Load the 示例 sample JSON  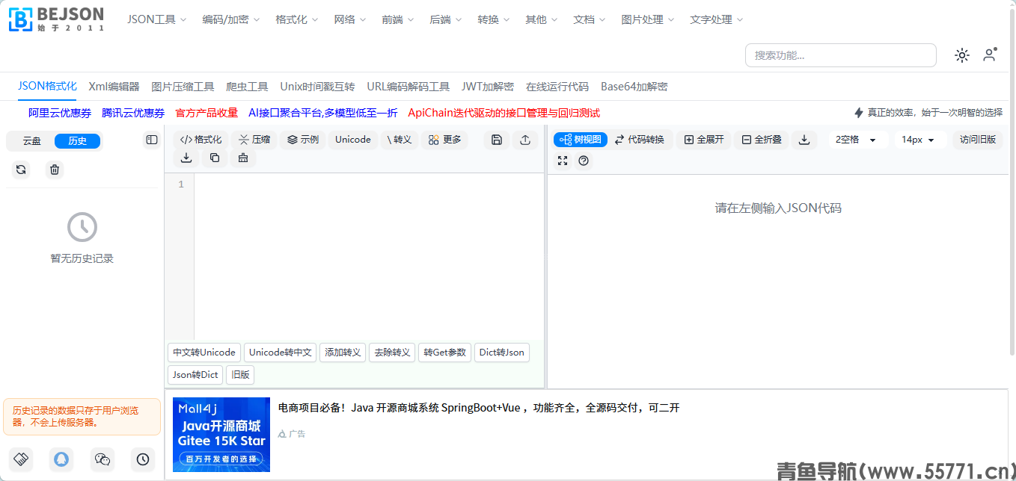pos(303,140)
